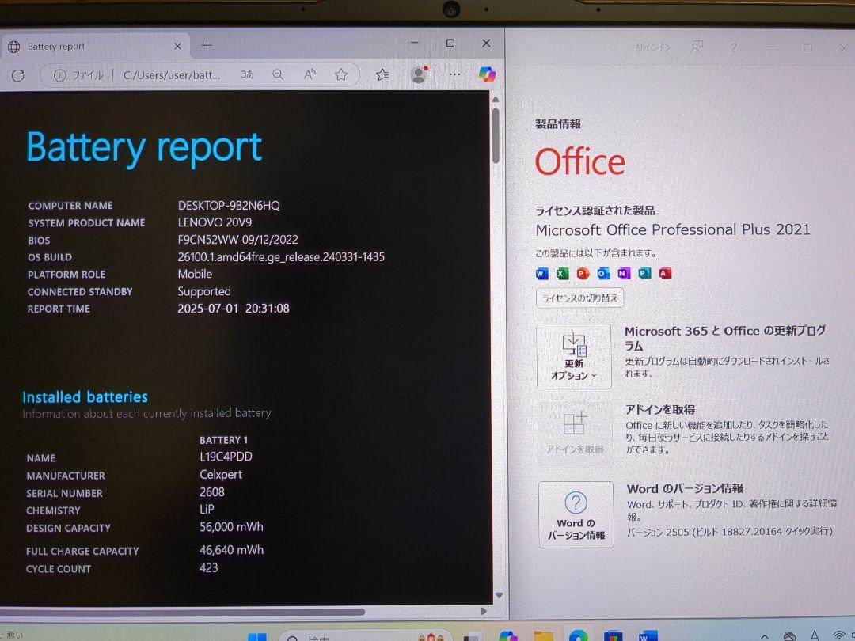855x641 pixels.
Task: Click the Word icon under included products
Action: click(x=541, y=273)
